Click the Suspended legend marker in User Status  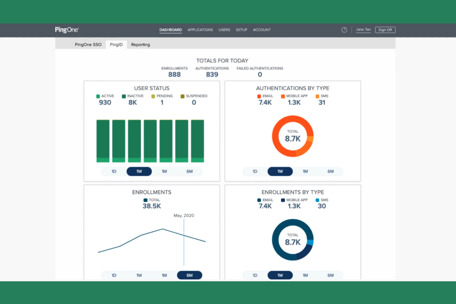[x=183, y=96]
